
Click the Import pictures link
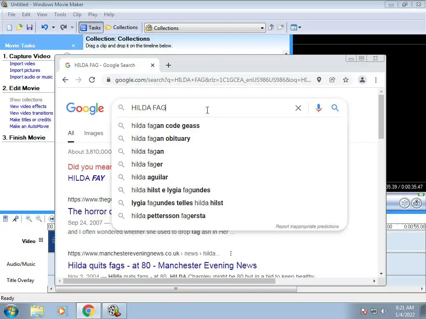(25, 70)
